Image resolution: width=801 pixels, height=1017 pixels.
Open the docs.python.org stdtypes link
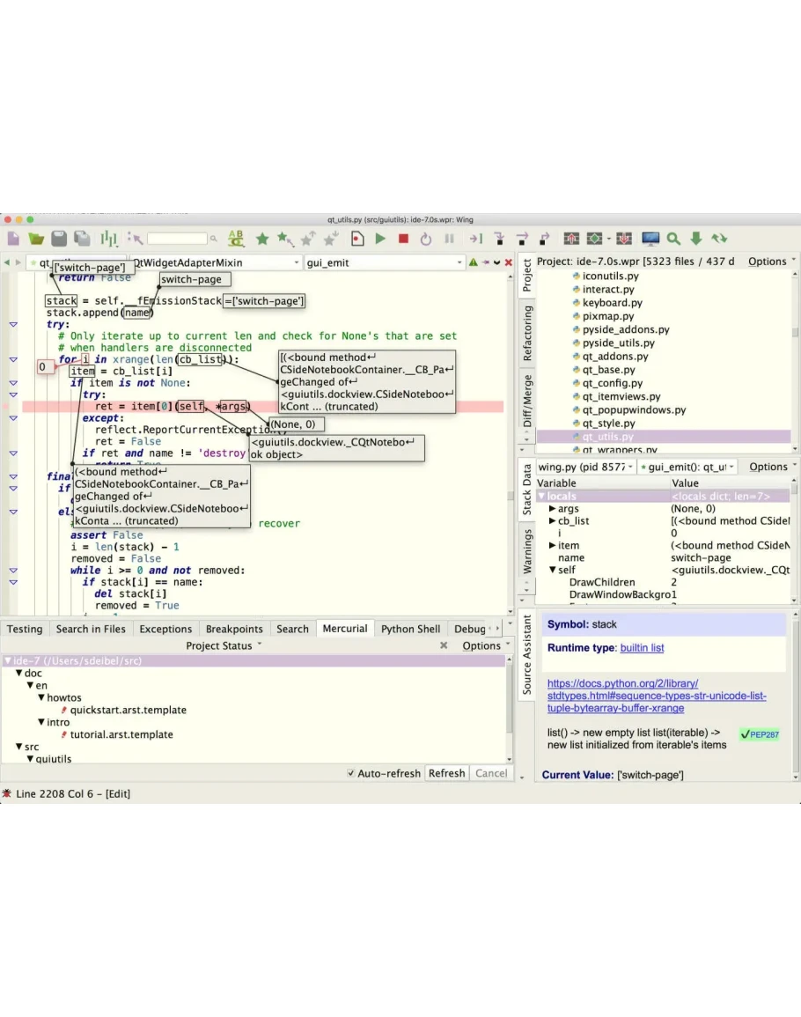pyautogui.click(x=657, y=696)
